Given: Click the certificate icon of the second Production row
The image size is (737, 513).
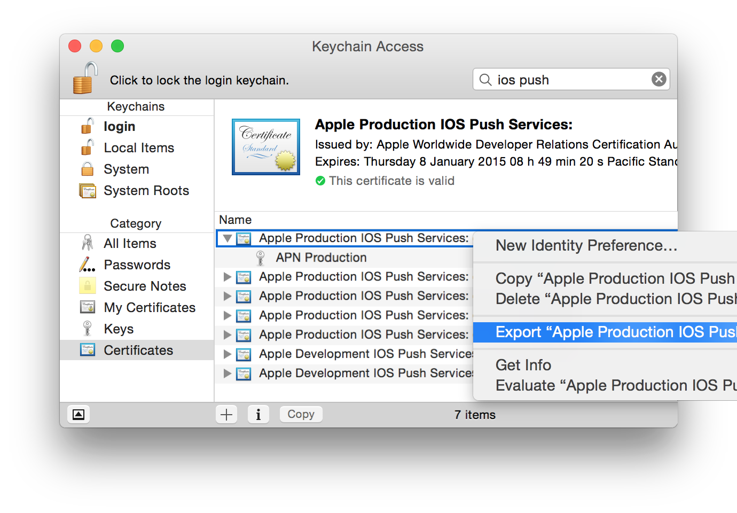Looking at the screenshot, I should 244,277.
